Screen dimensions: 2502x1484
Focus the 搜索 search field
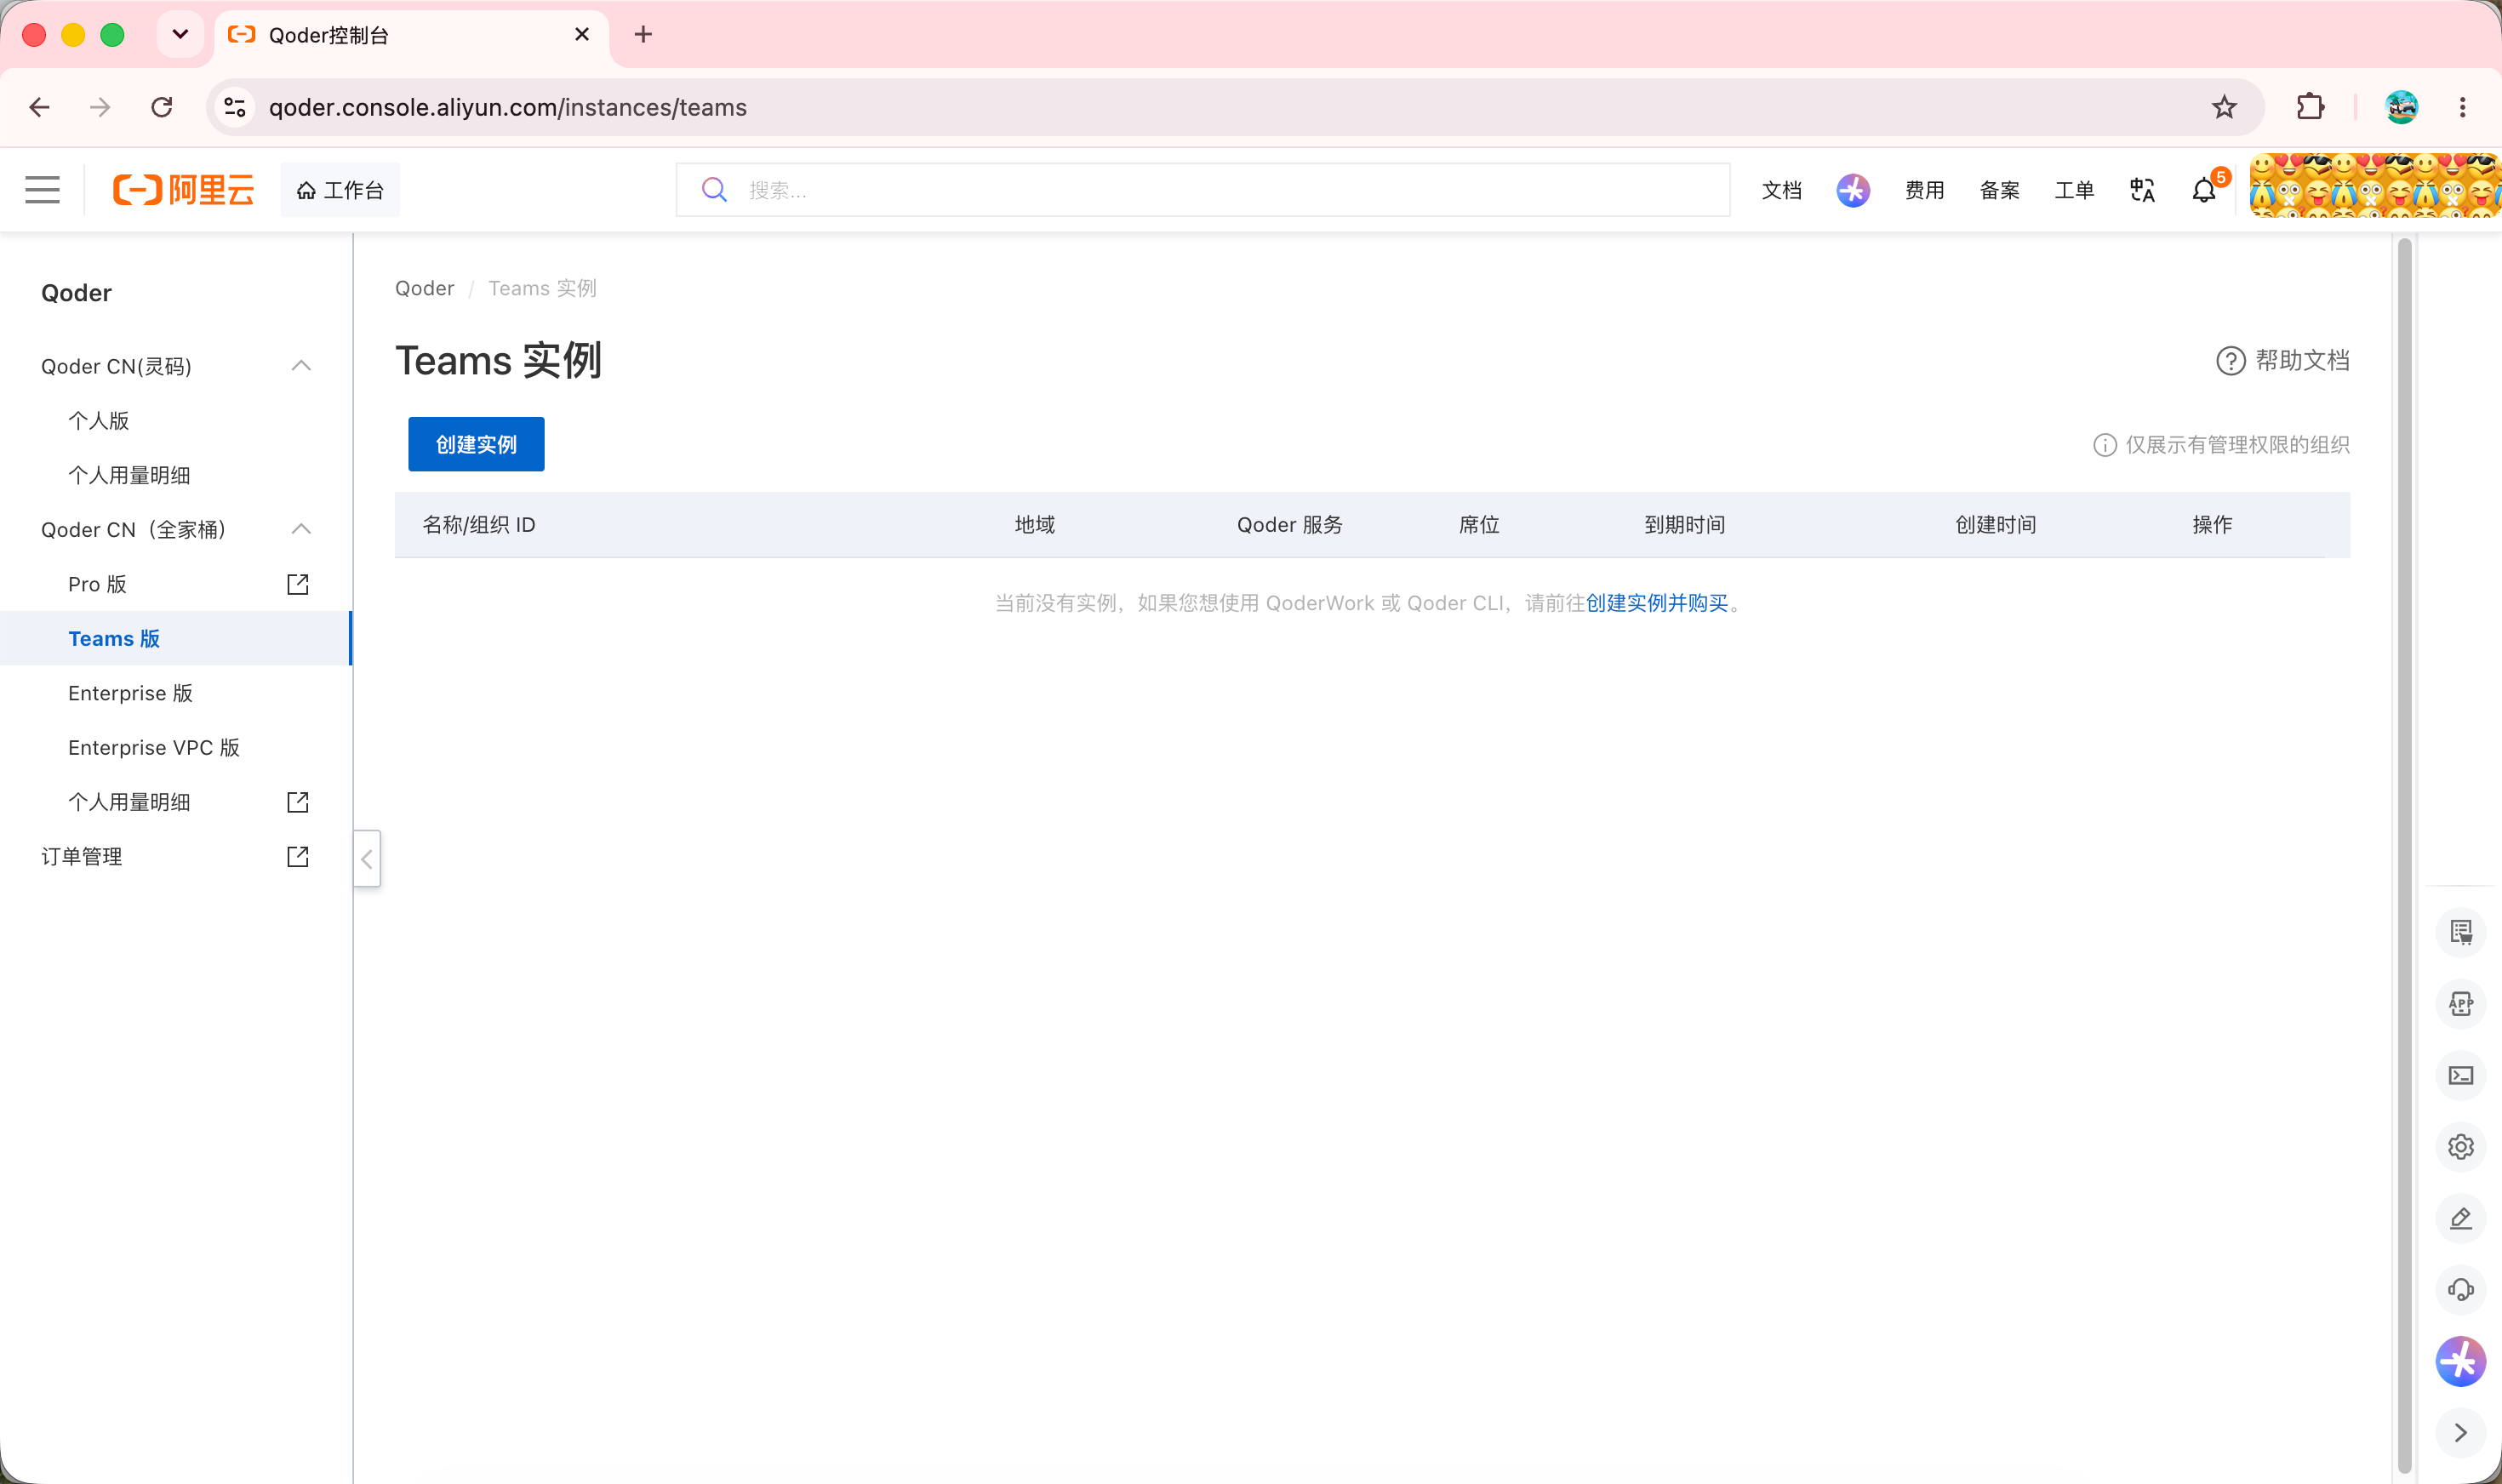coord(1203,190)
